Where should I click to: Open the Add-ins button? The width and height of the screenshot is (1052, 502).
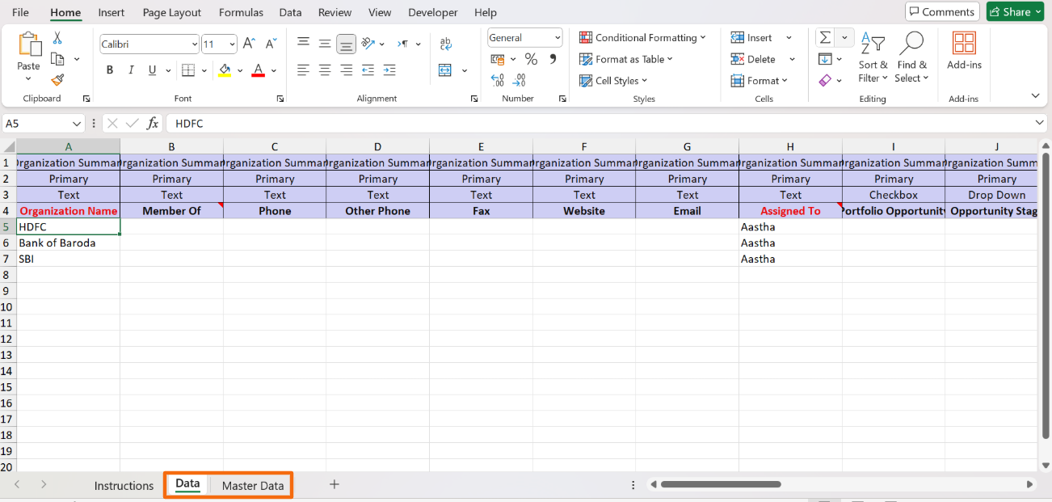pos(964,52)
